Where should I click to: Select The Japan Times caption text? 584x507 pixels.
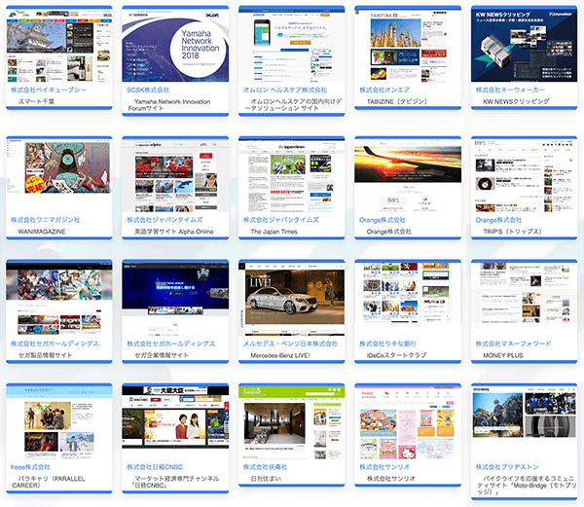(x=274, y=232)
